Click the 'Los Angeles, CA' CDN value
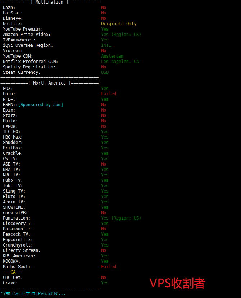The image size is (241, 298). coord(120,62)
